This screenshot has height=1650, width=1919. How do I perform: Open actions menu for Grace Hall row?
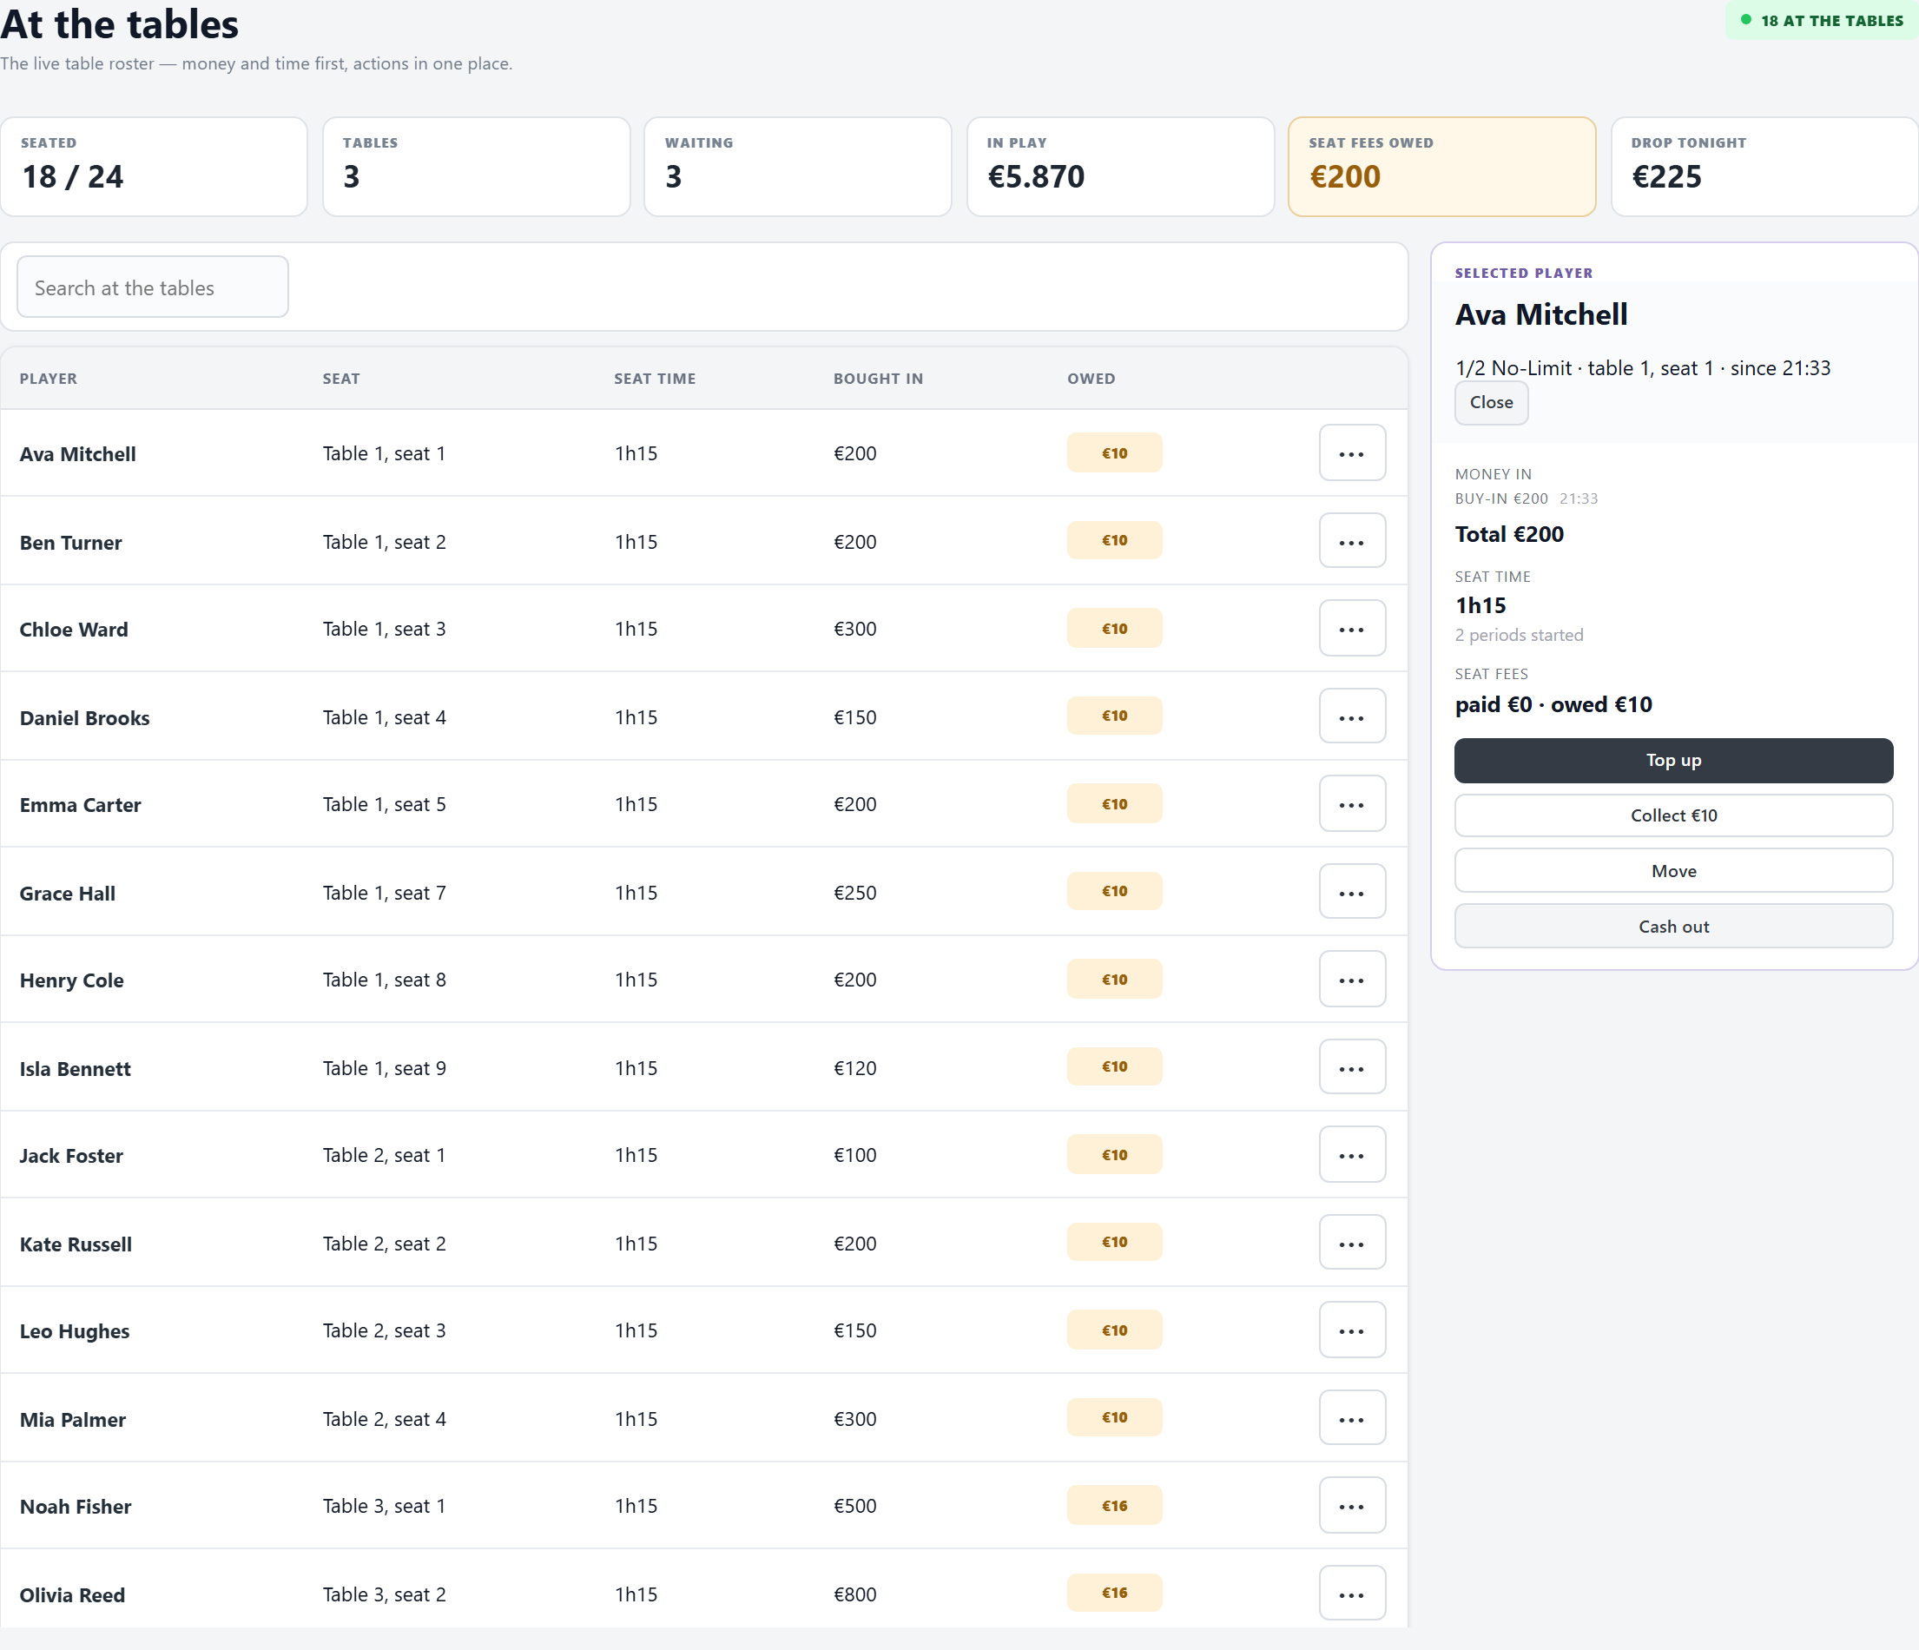coord(1351,892)
